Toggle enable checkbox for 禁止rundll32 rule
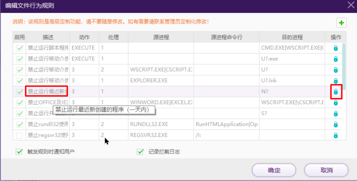Image resolution: width=357 pixels, height=181 pixels. [19, 125]
